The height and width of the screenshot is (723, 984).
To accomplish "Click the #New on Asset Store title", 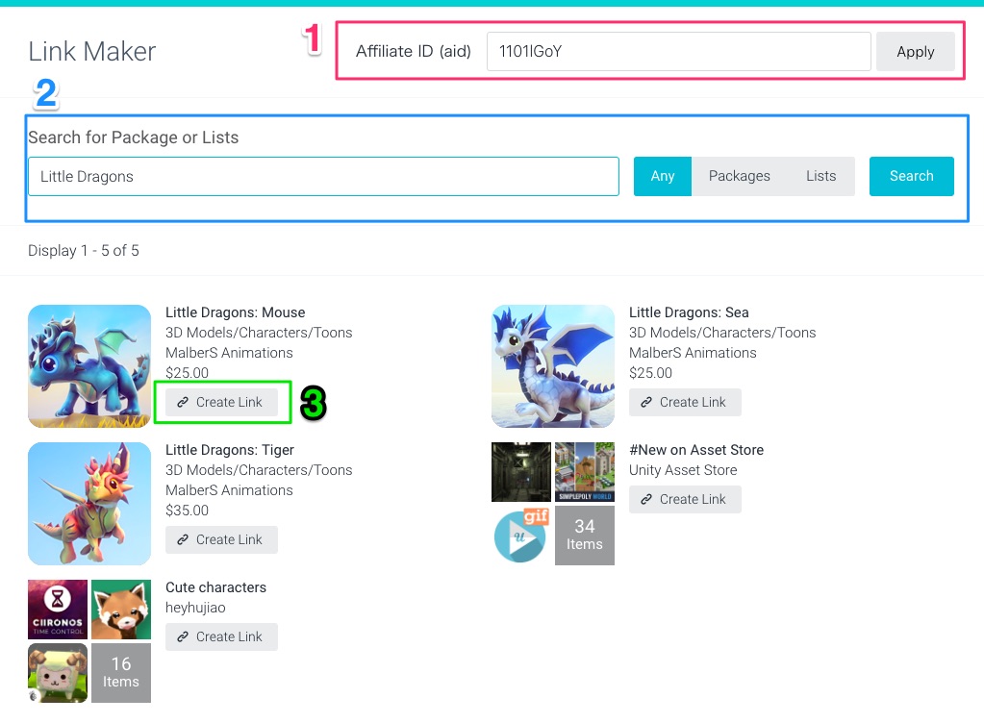I will point(696,450).
